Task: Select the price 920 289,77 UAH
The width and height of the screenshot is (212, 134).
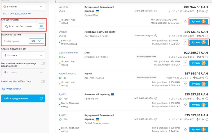Action: pos(196,53)
